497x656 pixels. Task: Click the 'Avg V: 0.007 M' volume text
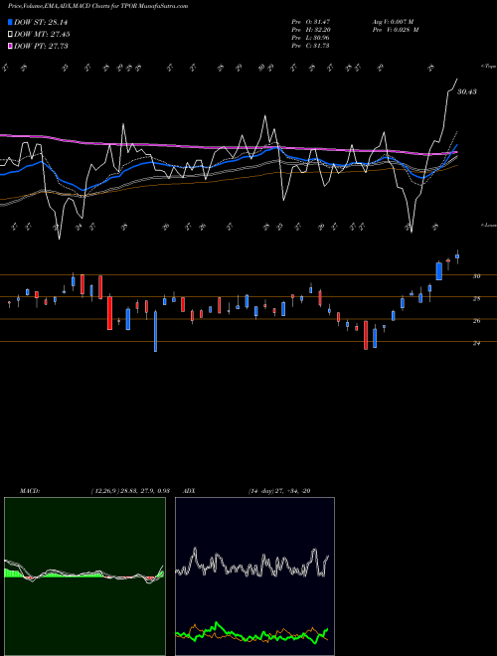point(393,22)
